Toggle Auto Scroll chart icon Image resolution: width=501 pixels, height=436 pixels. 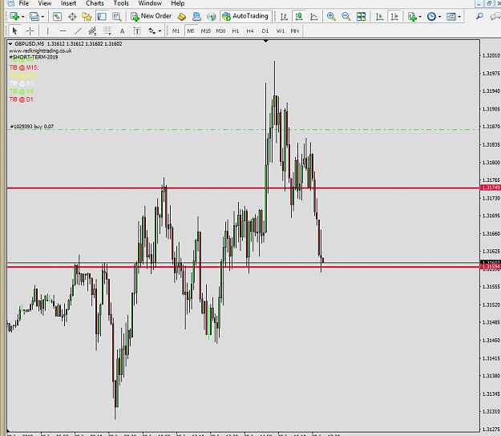point(379,16)
